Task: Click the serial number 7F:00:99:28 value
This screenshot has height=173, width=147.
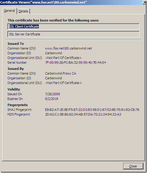Action: tap(76, 62)
